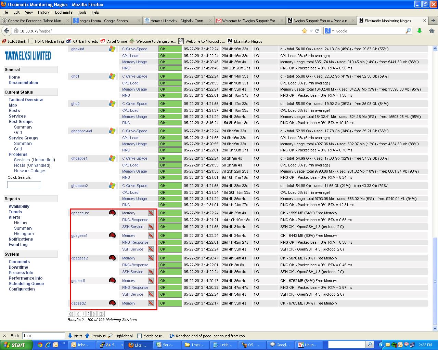Click the Red Hat icon next to gpsessuat
Viewport: 438px width, 350px height.
tap(112, 213)
